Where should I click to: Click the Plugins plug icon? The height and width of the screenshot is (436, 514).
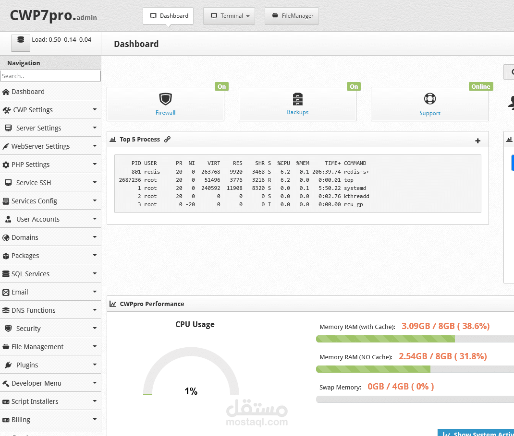point(9,365)
